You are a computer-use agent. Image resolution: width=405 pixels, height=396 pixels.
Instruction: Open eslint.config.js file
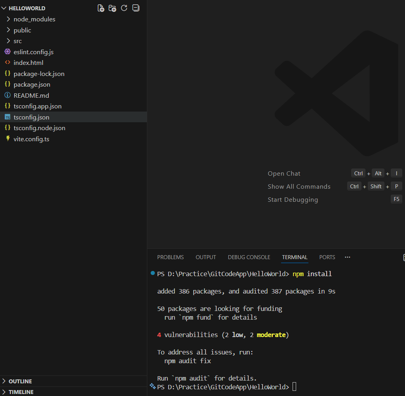33,52
